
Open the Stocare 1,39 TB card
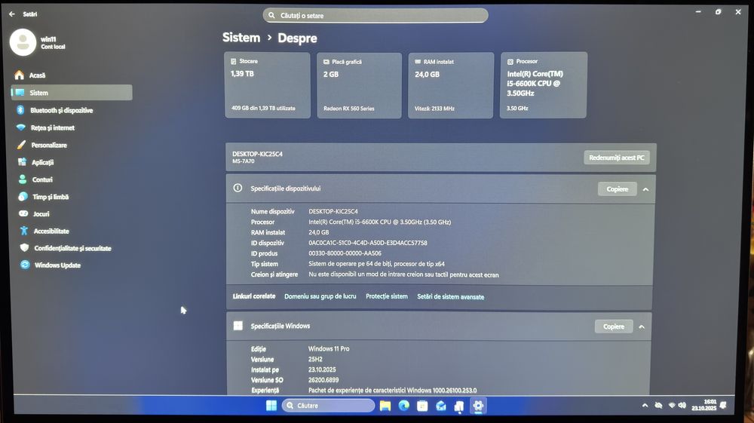tap(268, 85)
